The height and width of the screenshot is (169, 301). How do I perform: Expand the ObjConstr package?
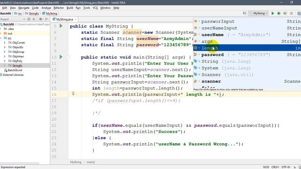tap(5, 43)
